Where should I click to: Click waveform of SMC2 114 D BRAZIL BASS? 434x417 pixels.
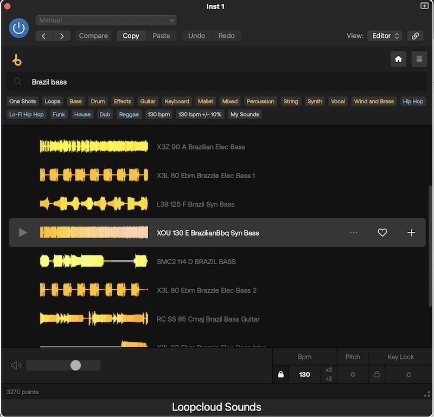tap(94, 261)
